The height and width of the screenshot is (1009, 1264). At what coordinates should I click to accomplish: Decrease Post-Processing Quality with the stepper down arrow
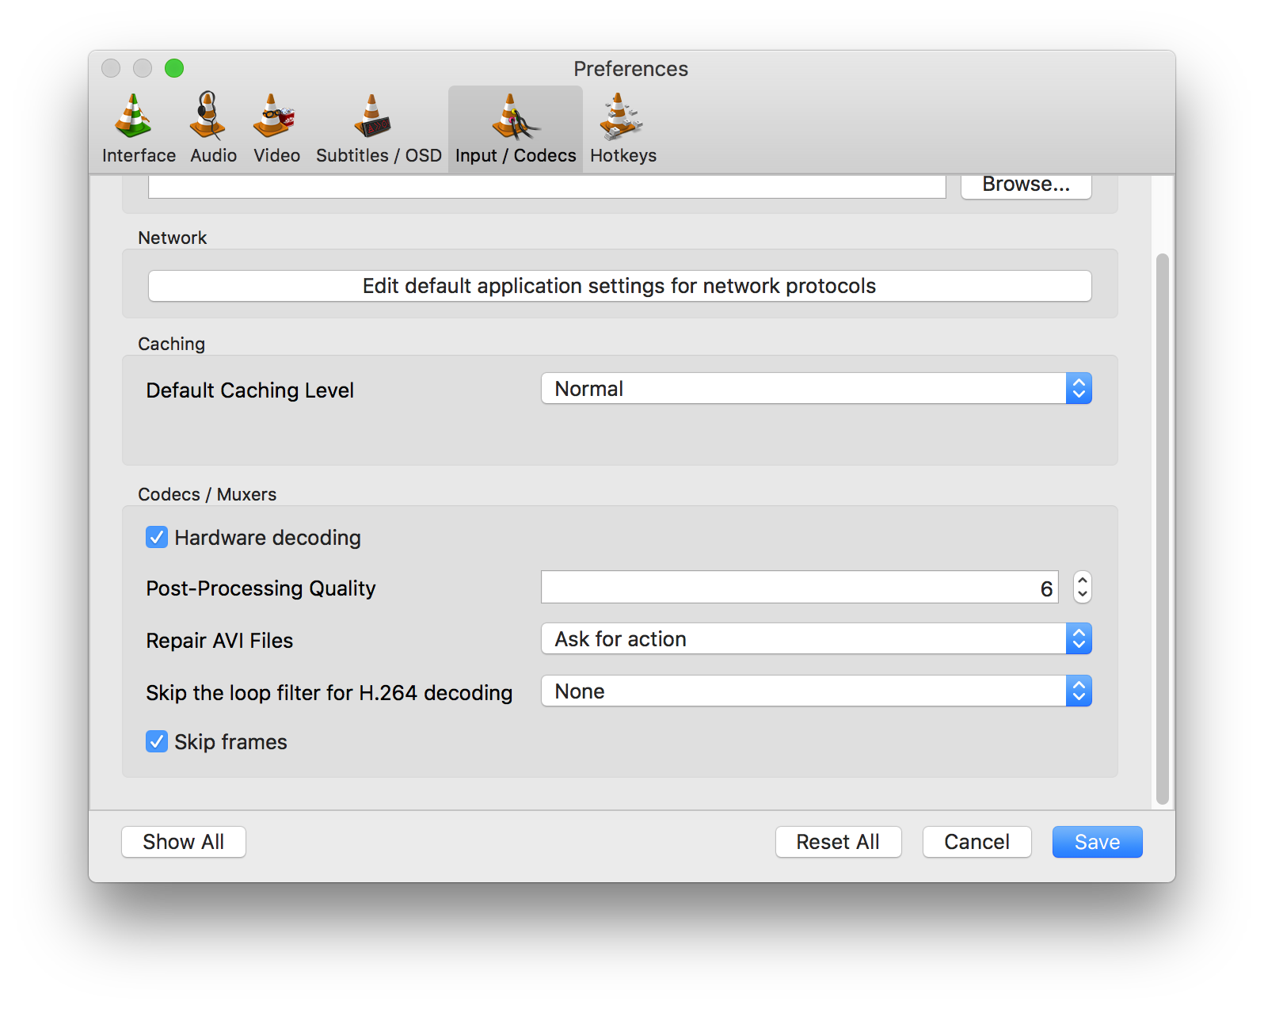[x=1083, y=595]
